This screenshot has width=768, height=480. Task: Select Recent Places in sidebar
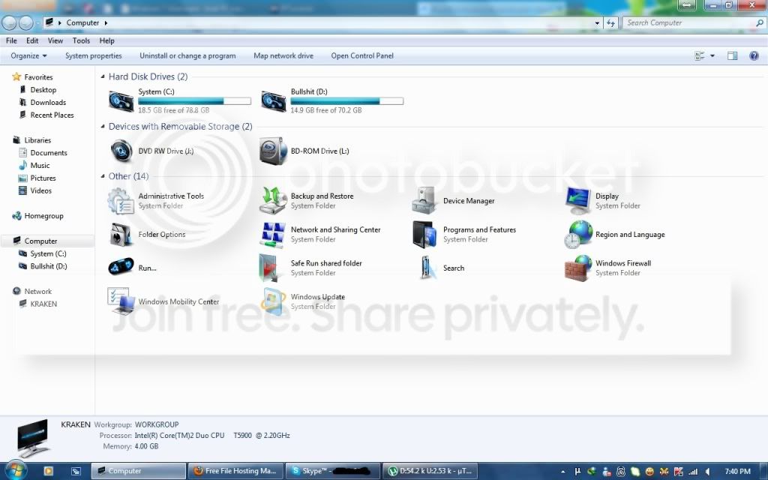[52, 115]
